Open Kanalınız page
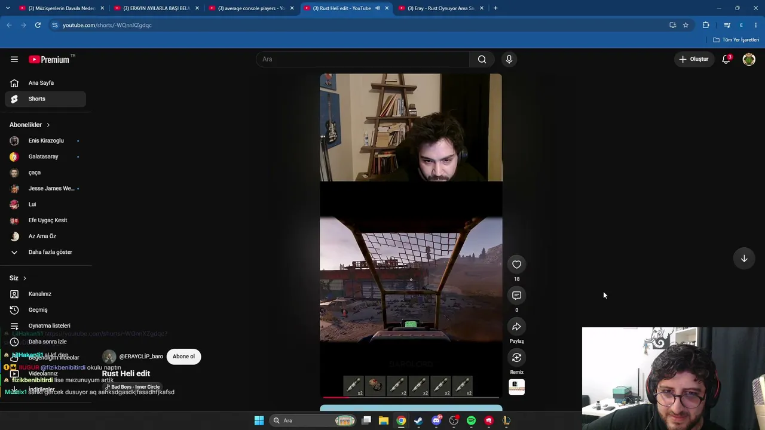The width and height of the screenshot is (765, 430). coord(45,294)
